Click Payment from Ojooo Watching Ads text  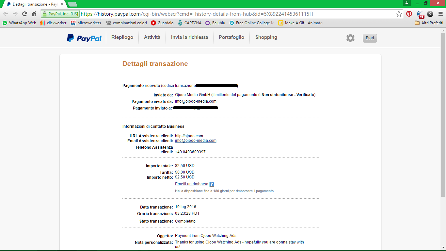pos(206,236)
